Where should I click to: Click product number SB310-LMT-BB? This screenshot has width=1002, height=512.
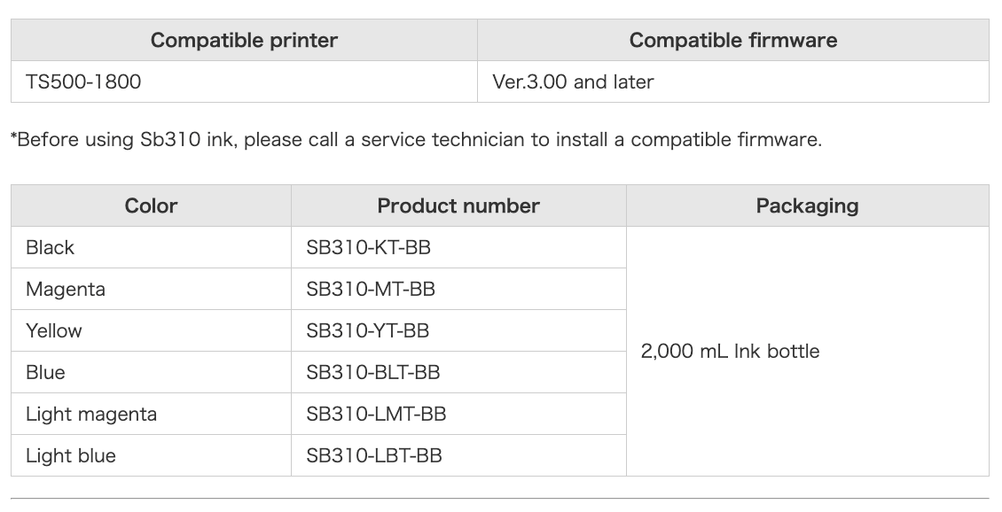(376, 414)
